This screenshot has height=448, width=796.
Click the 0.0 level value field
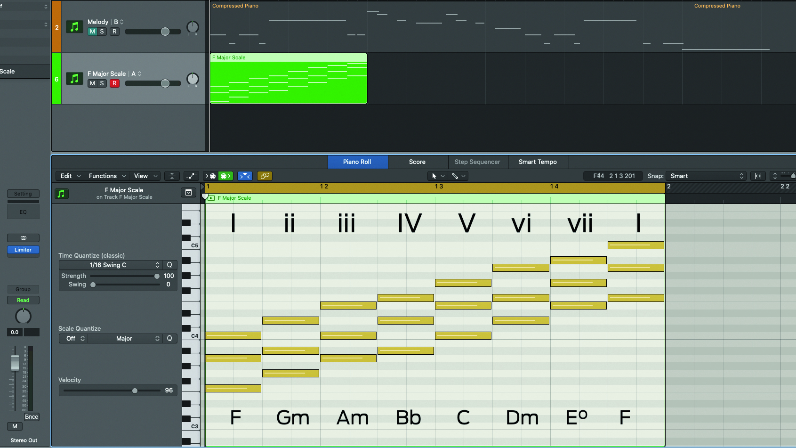(x=15, y=332)
